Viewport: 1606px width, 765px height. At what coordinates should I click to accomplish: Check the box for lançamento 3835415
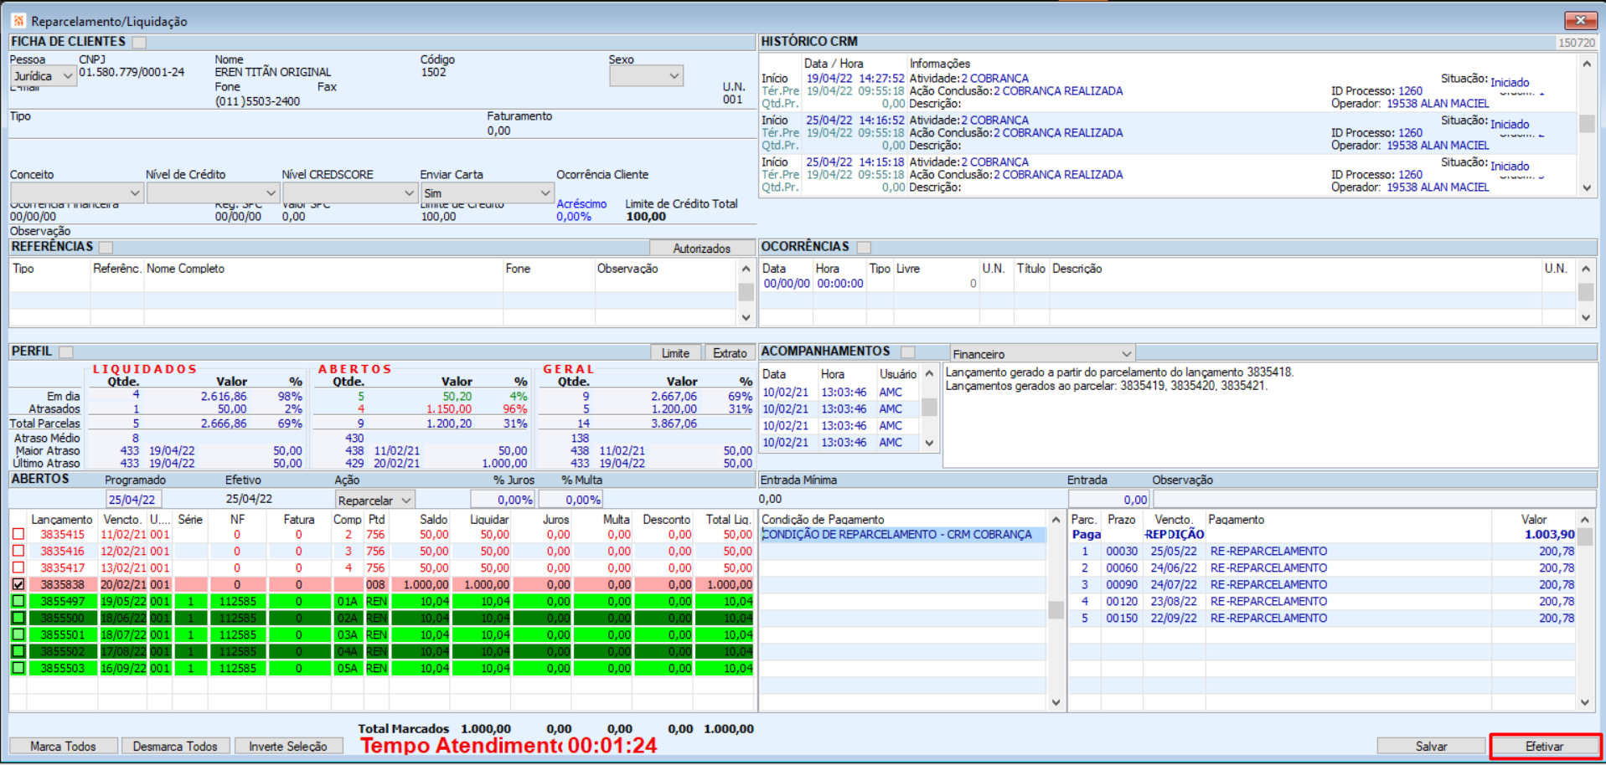point(18,534)
